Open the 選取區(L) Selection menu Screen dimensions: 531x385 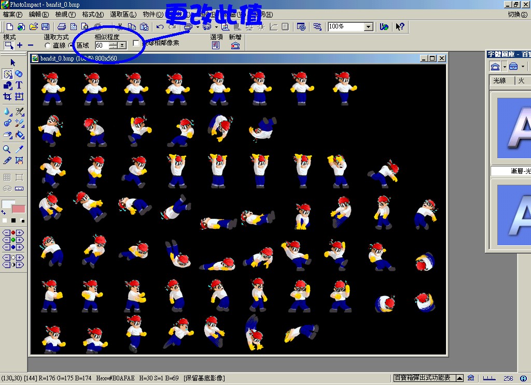click(x=123, y=14)
